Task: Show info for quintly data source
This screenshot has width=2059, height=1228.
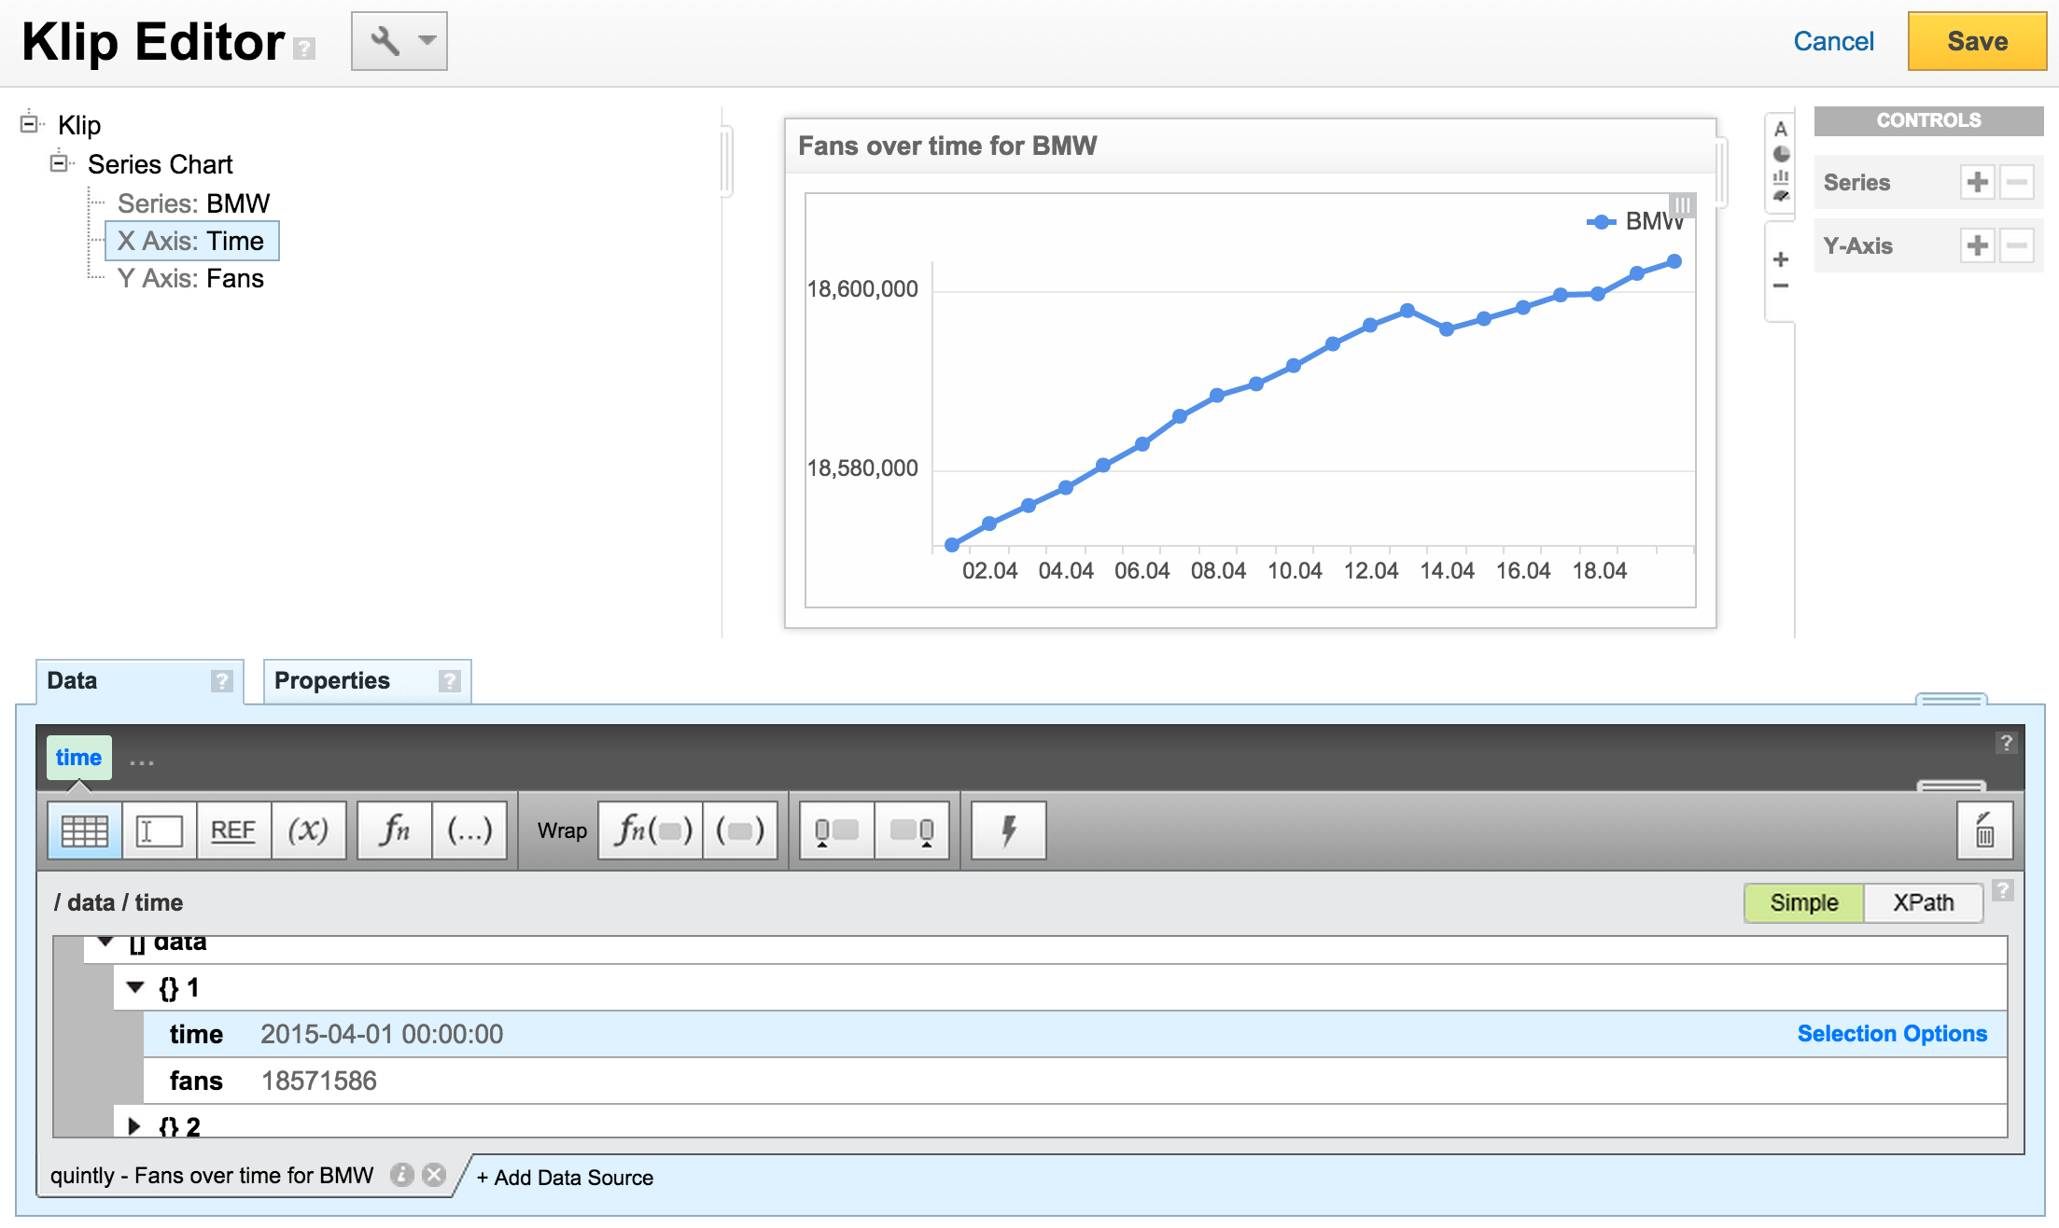Action: [x=402, y=1175]
